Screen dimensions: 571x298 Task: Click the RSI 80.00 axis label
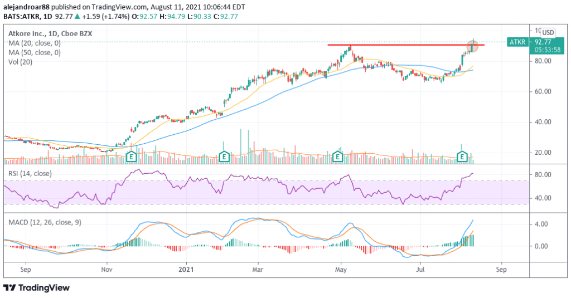point(543,175)
